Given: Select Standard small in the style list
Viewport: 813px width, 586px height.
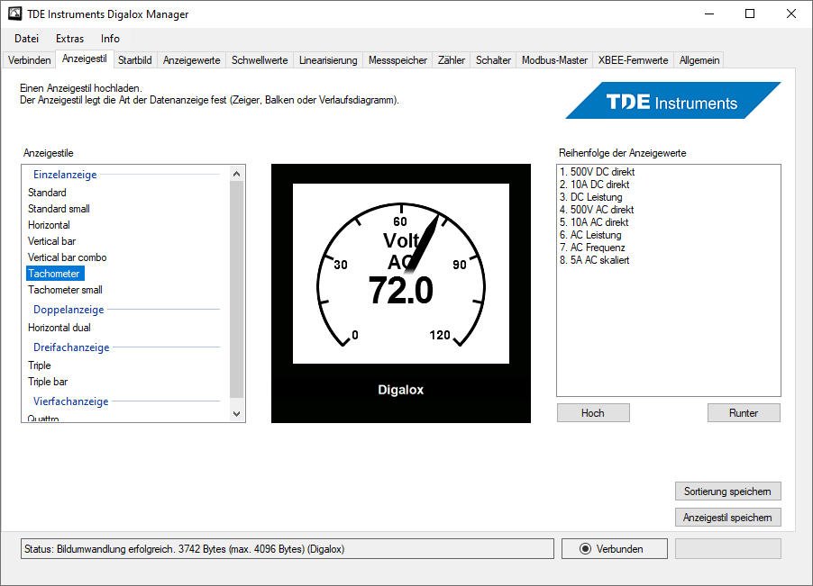Looking at the screenshot, I should click(x=59, y=209).
